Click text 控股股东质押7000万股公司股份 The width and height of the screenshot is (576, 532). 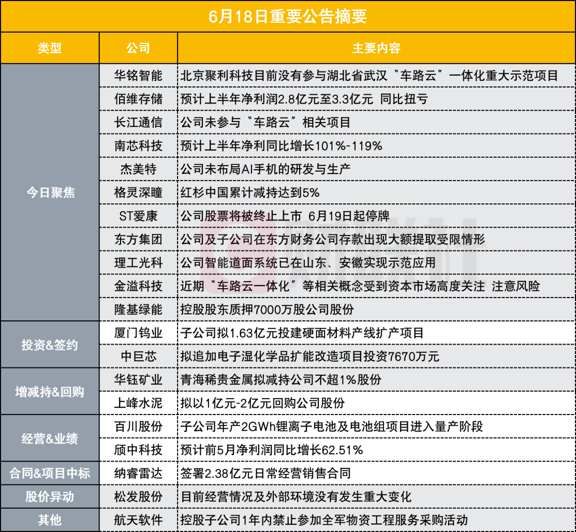click(267, 309)
